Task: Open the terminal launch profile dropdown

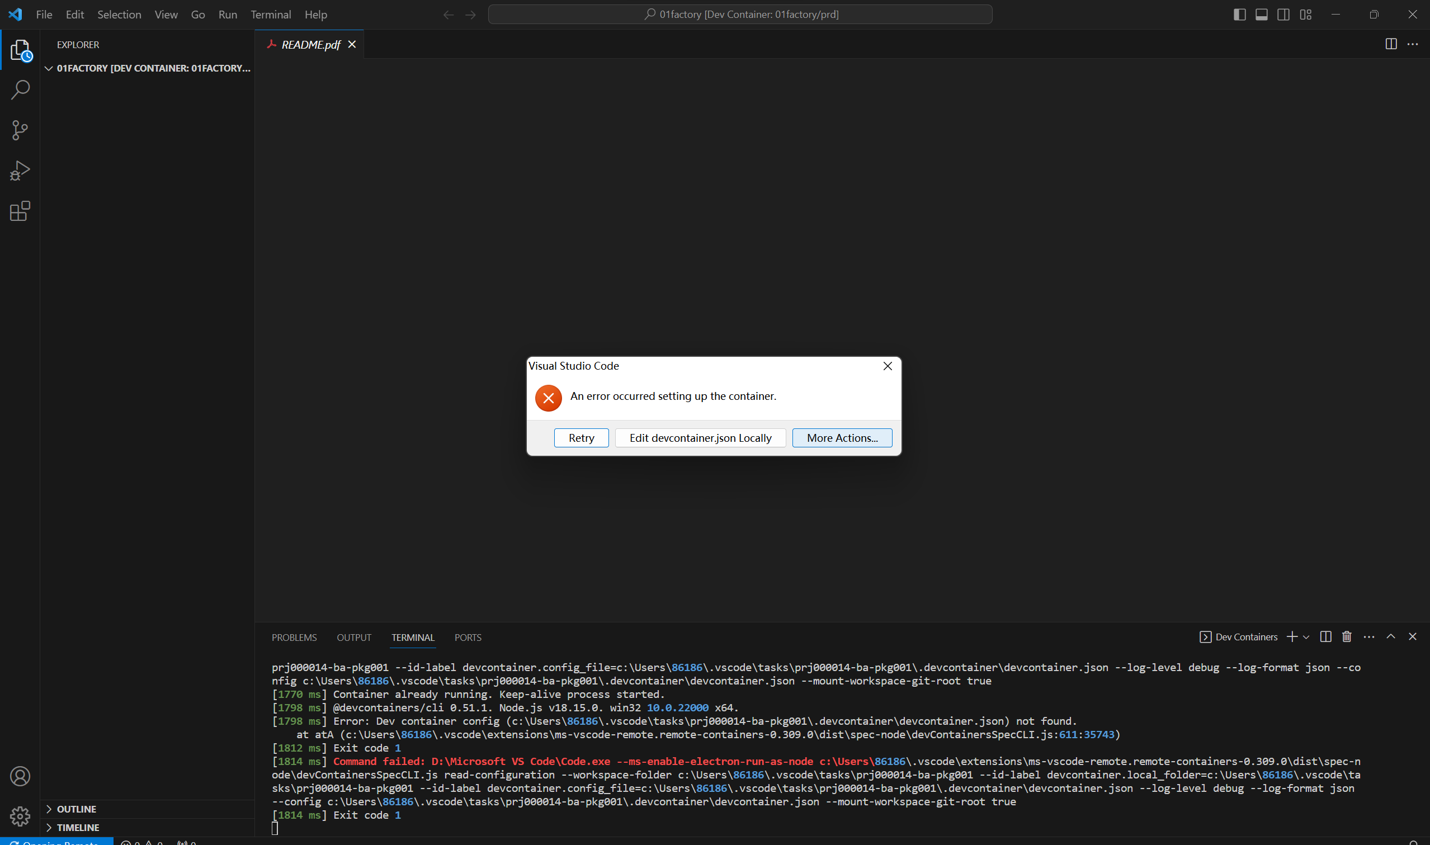Action: click(1306, 636)
